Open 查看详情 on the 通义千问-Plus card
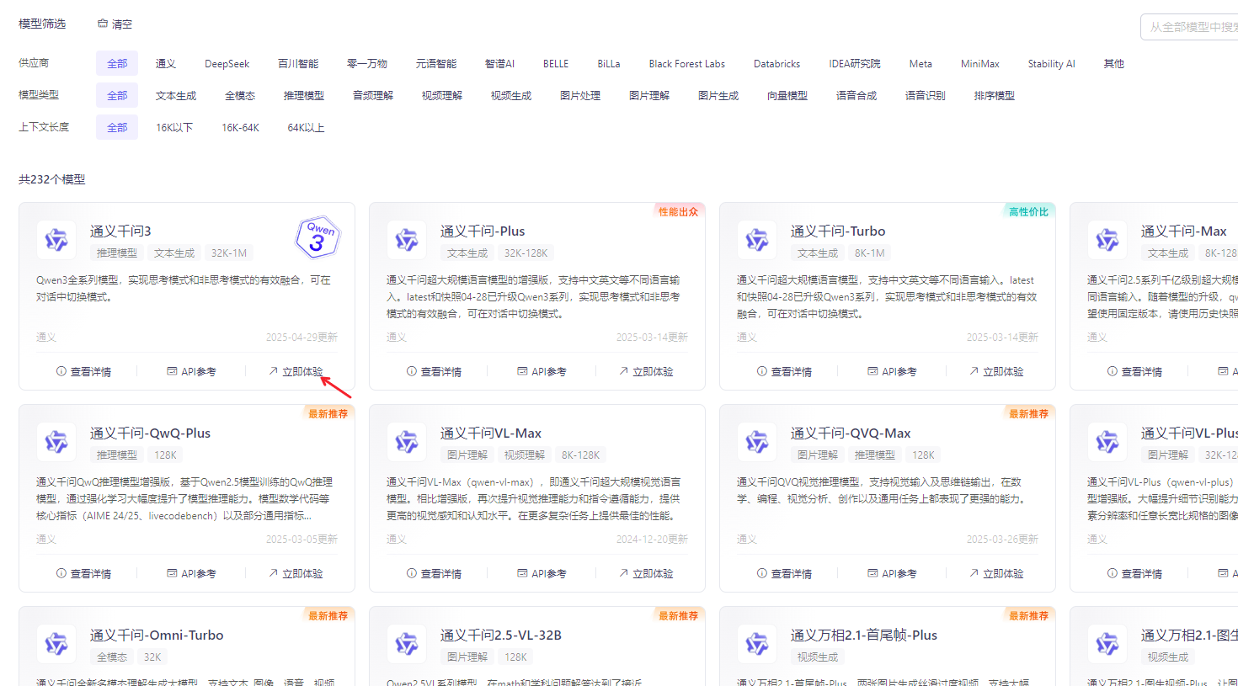Viewport: 1238px width, 686px height. [434, 371]
